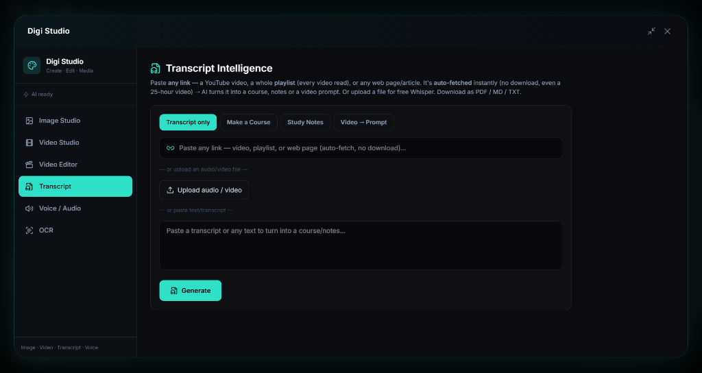Open Video Studio from the sidebar

tap(75, 143)
